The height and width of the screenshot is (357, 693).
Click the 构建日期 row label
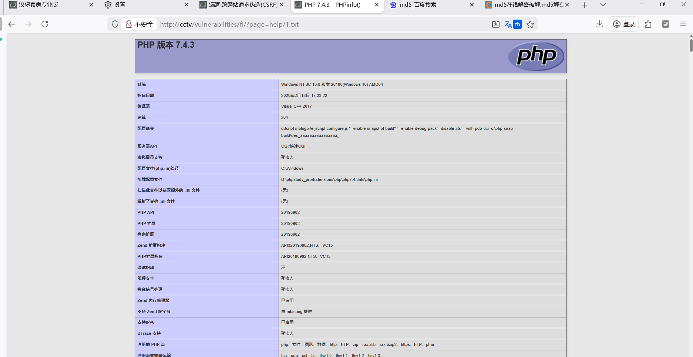coord(146,95)
